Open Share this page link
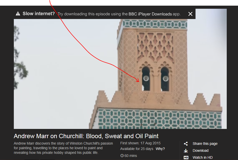Screen dimensions: 238x160 (x=205, y=144)
